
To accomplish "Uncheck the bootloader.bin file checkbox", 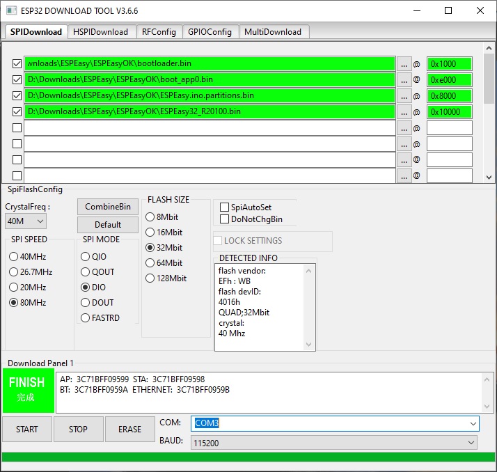I will [x=17, y=64].
